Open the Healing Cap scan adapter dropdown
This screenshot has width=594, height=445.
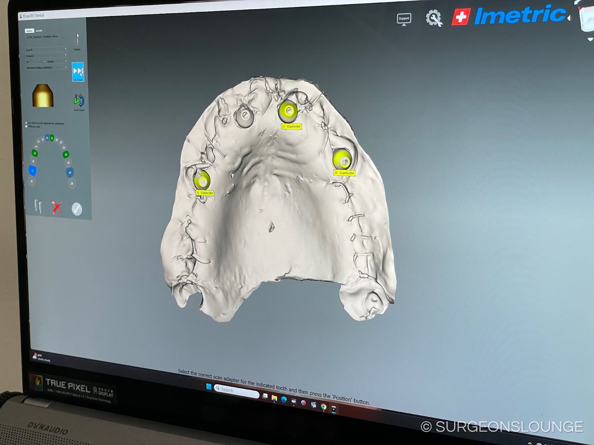46,68
